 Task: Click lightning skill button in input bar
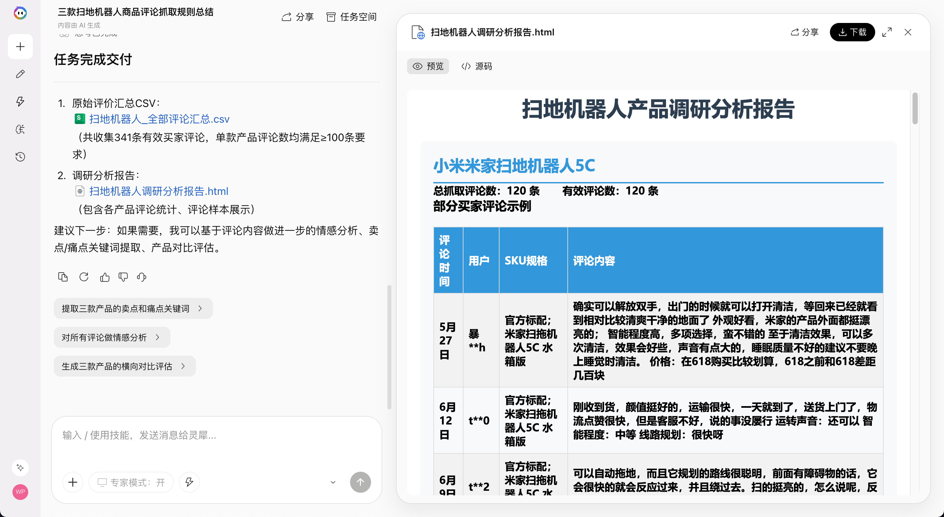(x=189, y=482)
